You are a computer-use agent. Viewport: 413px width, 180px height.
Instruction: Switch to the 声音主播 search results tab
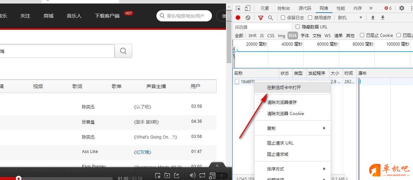coord(156,86)
